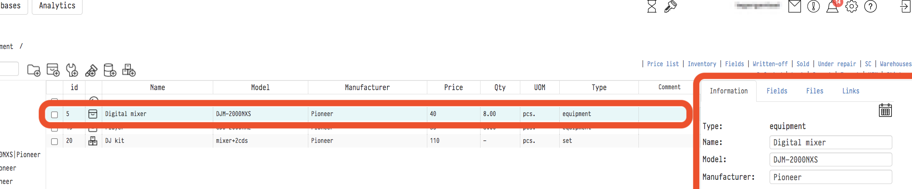The image size is (912, 189).
Task: Click the logout arrow icon
Action: coord(905,6)
